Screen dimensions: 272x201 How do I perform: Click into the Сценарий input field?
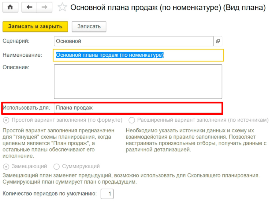(133, 41)
